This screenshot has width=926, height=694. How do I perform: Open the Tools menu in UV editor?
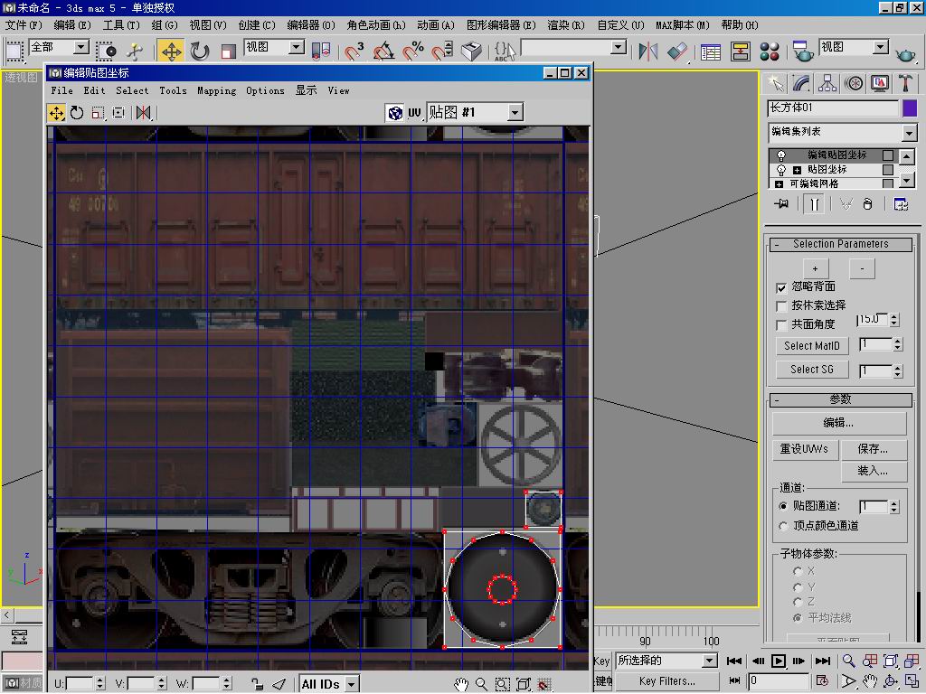pyautogui.click(x=173, y=91)
